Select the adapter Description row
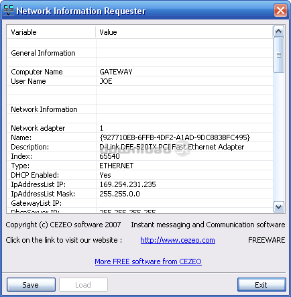This screenshot has height=297, width=291. tap(140, 147)
